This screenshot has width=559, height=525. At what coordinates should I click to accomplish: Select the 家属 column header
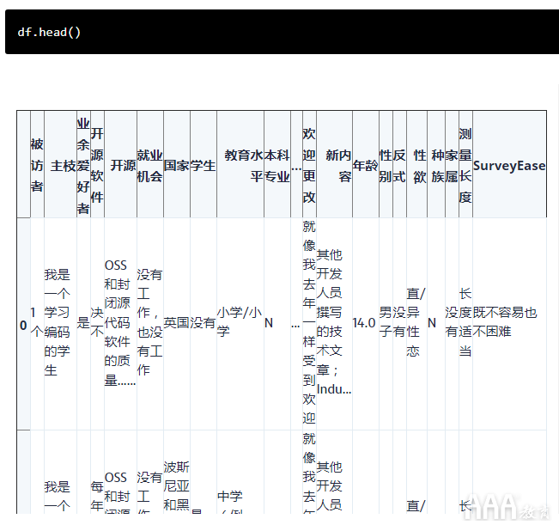pos(452,165)
